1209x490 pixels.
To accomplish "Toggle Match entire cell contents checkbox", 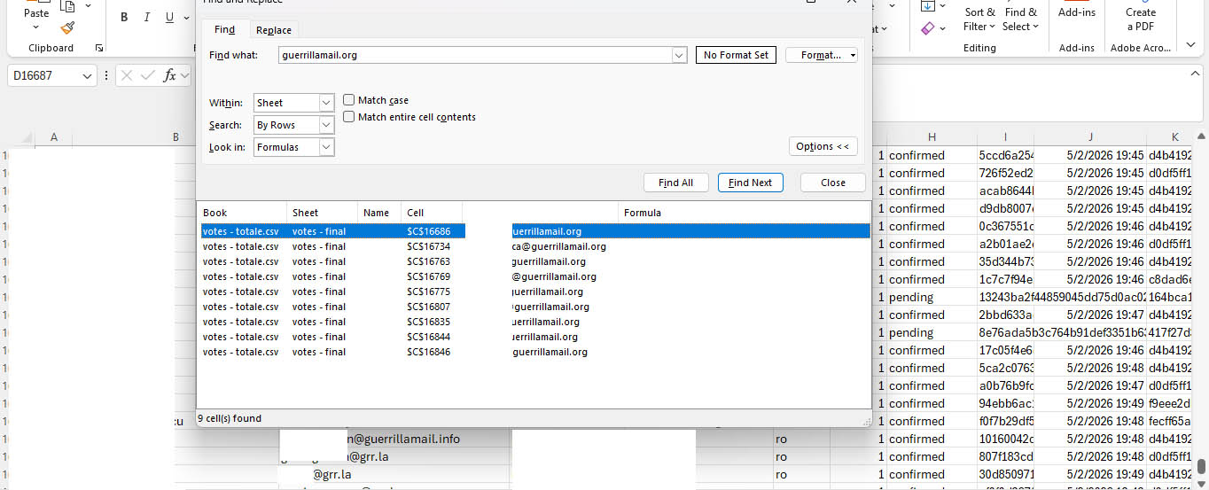I will [349, 116].
